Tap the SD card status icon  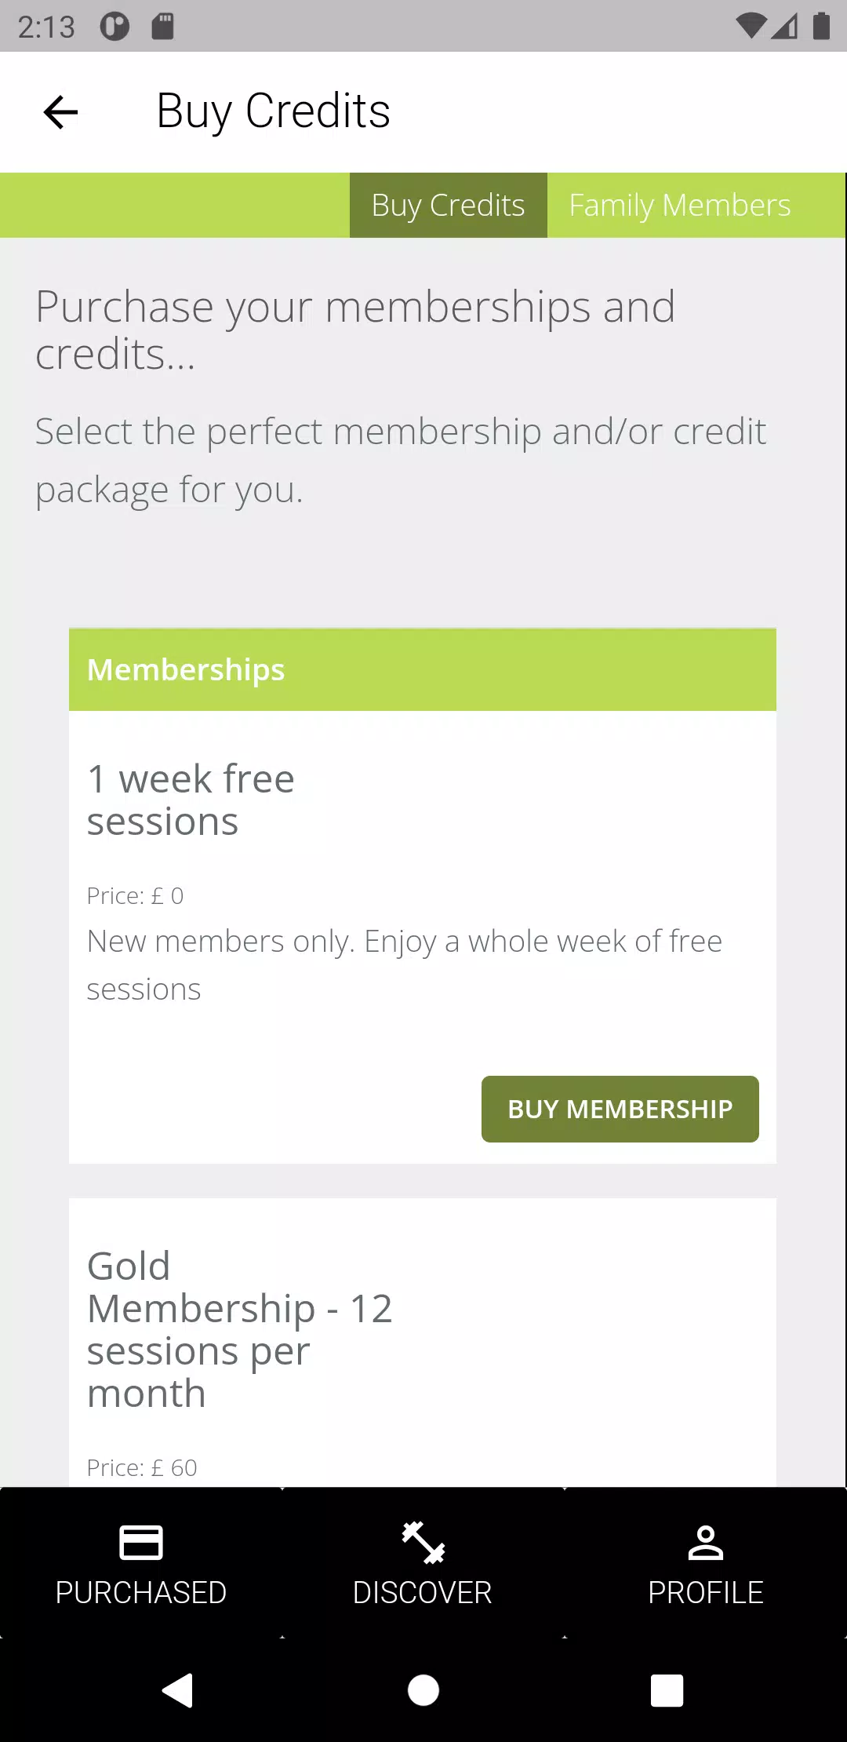tap(162, 27)
